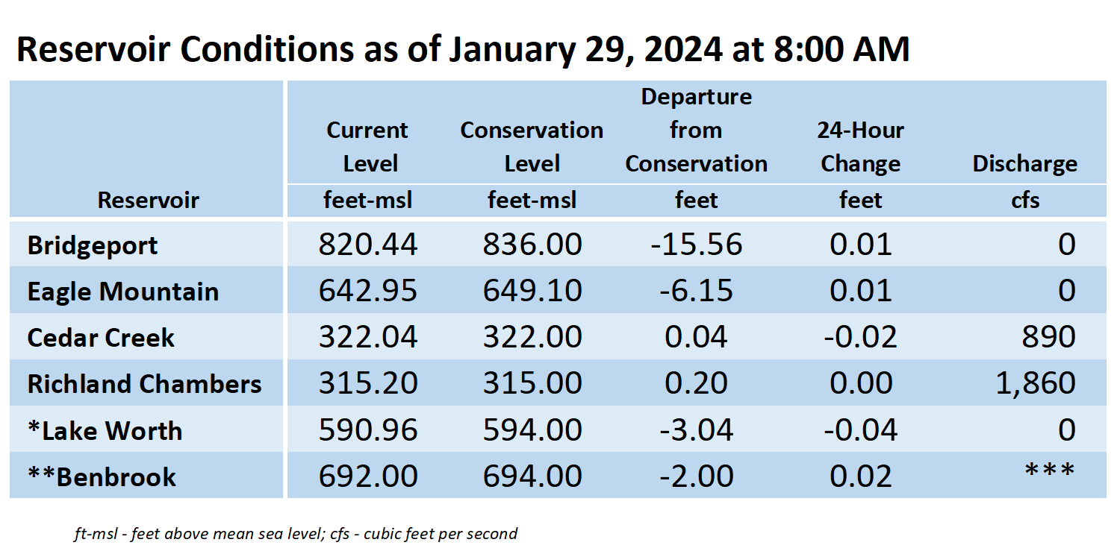Select the 24-Hour Change column header

(860, 147)
